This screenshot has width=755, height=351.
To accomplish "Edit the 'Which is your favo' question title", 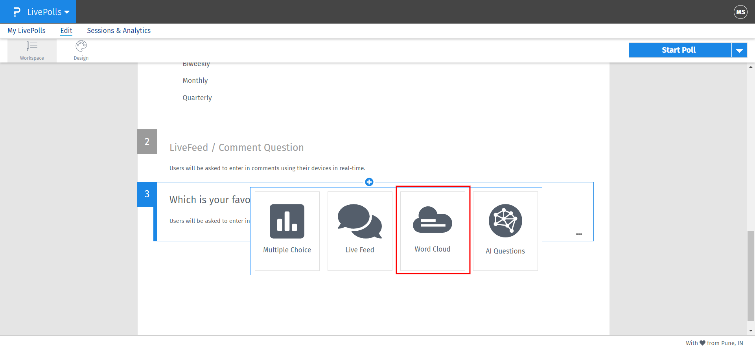I will 210,200.
